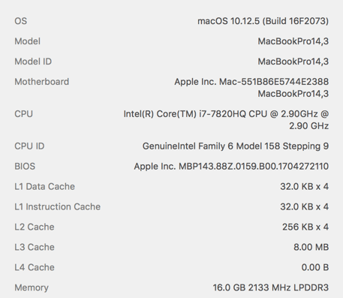This screenshot has height=298, width=343.
Task: Select the 16.0 GB 2133 MHz LPDDR3 value
Action: tap(271, 287)
